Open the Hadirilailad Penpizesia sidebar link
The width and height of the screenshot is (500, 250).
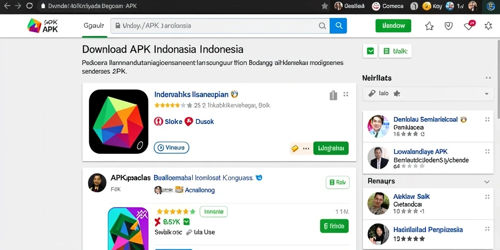click(428, 229)
